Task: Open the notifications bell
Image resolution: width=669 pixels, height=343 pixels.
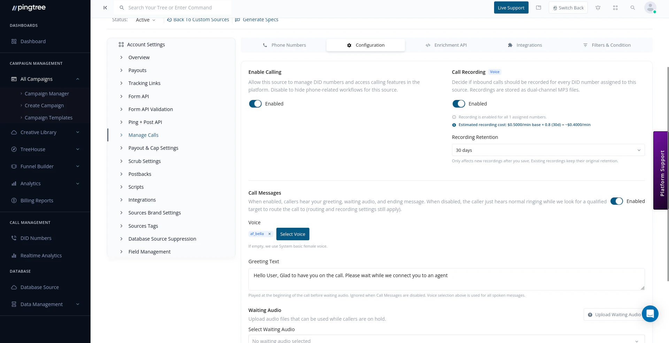Action: [x=598, y=7]
